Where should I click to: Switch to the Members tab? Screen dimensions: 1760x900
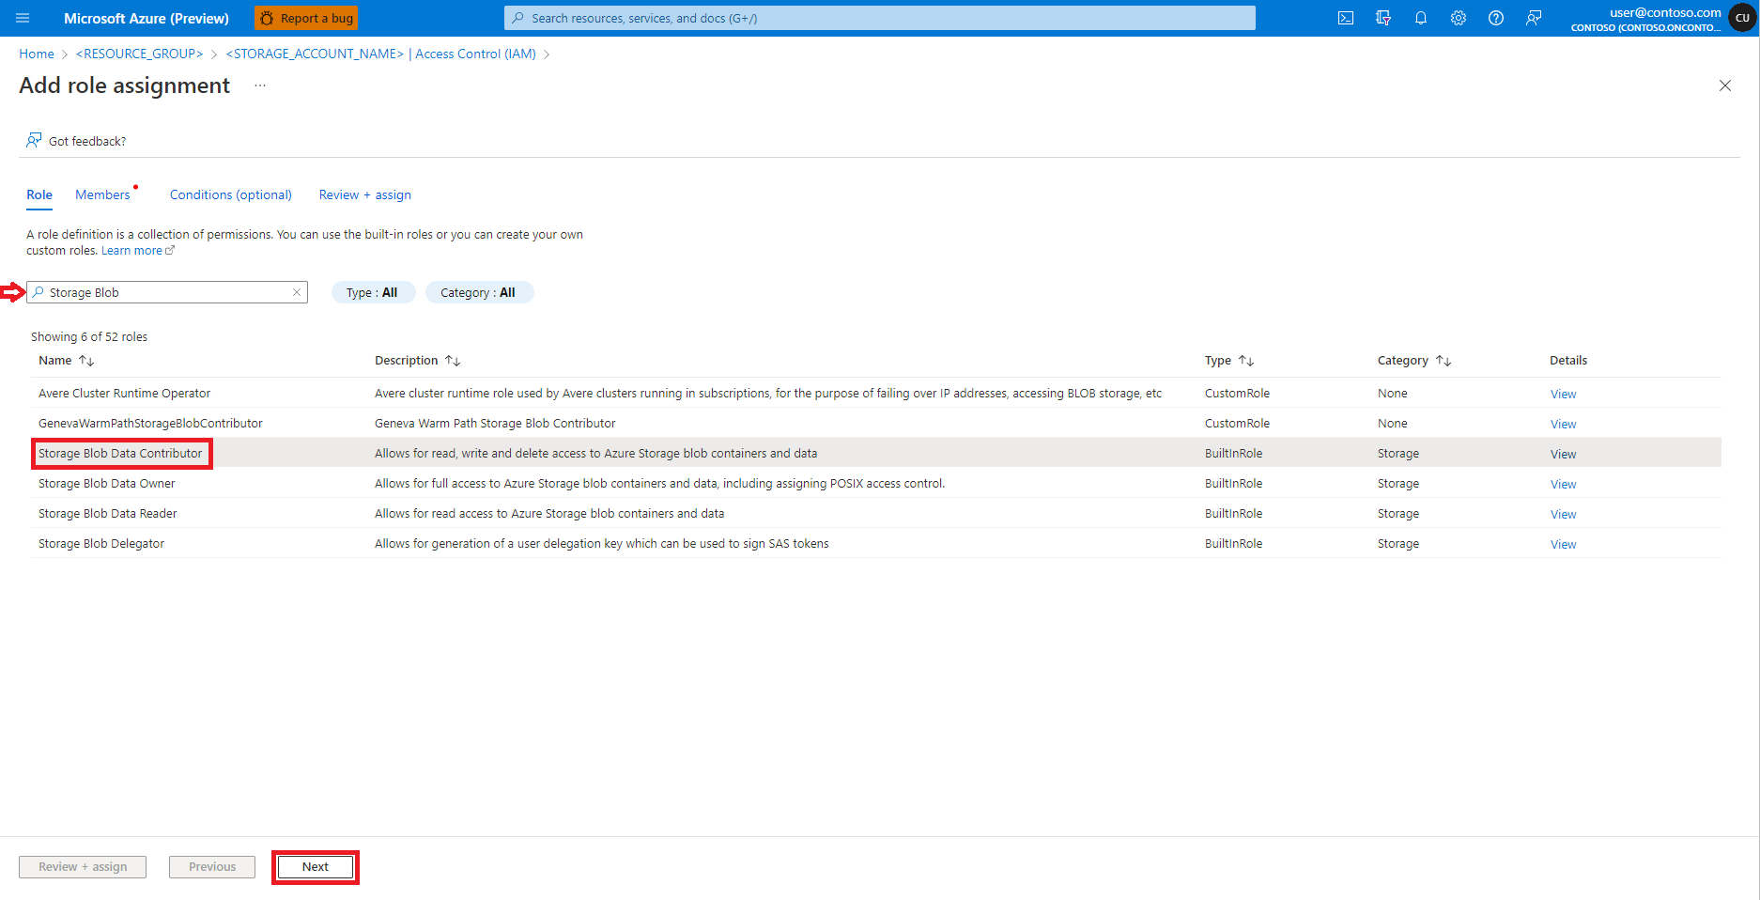pyautogui.click(x=103, y=194)
